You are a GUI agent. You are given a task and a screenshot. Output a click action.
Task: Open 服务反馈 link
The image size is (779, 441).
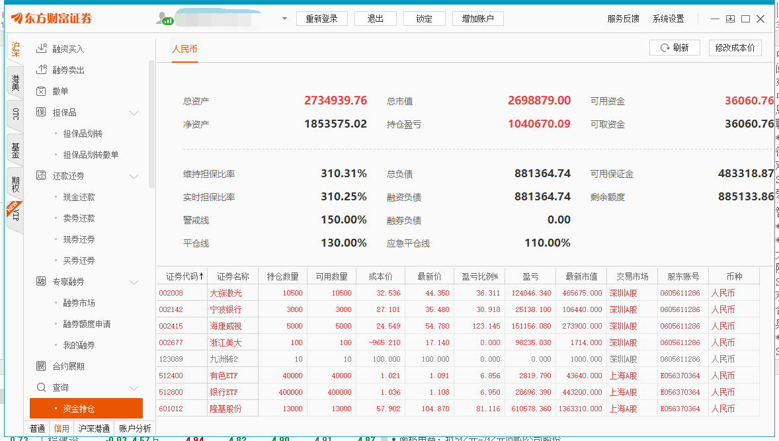pos(623,19)
